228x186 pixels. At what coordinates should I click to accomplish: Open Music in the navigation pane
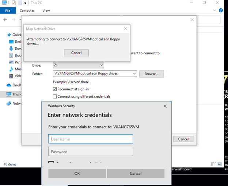(15, 69)
